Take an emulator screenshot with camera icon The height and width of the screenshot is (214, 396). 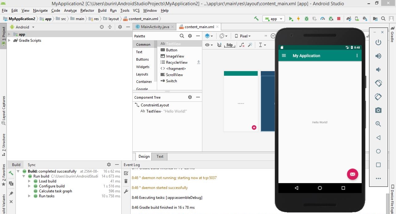pos(378,110)
